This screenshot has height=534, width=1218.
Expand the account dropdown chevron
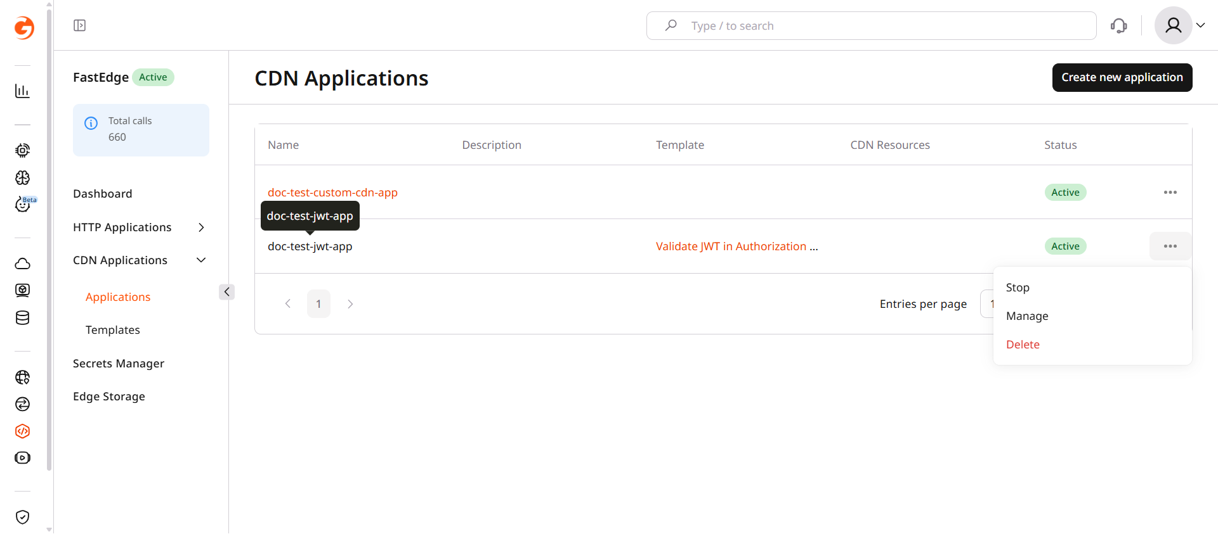point(1200,25)
